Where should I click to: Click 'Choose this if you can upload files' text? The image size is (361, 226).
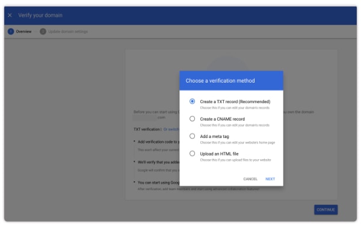click(235, 160)
